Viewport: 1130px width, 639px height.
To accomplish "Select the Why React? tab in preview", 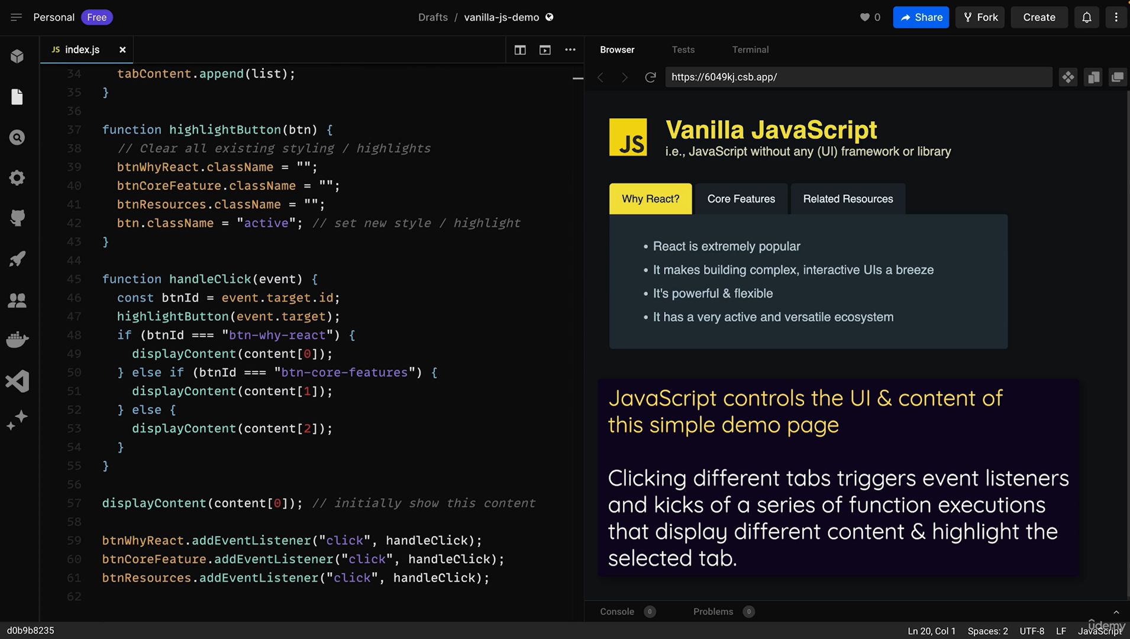I will [650, 199].
